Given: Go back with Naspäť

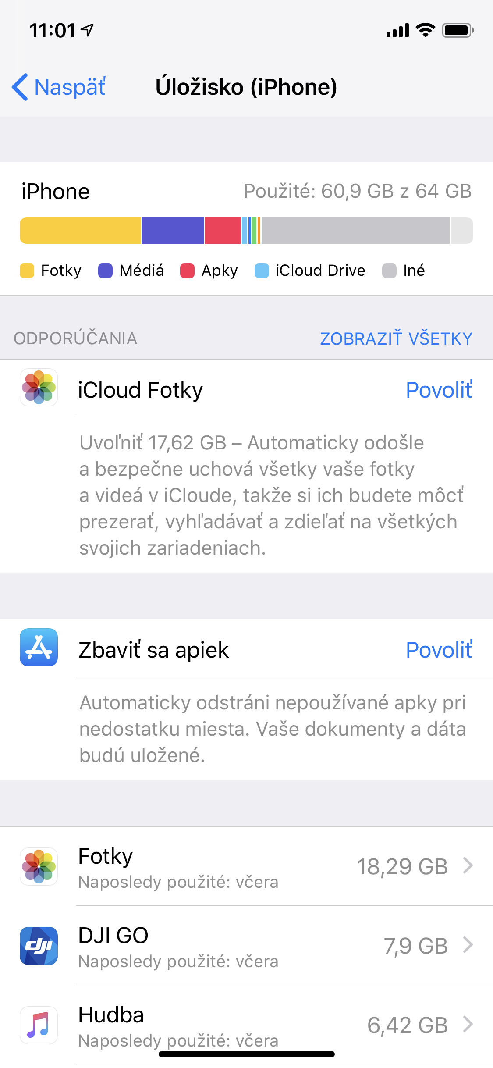Looking at the screenshot, I should click(x=59, y=87).
